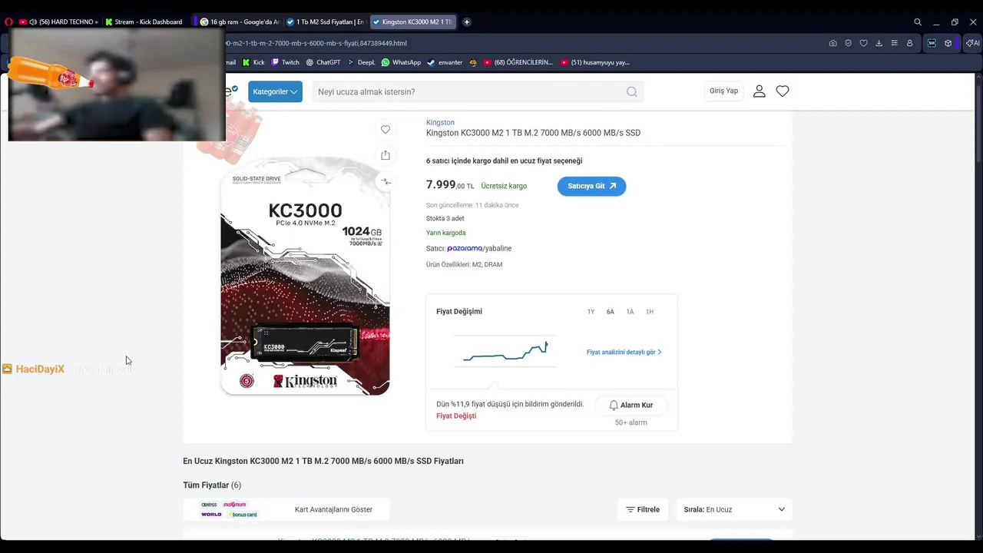Open the WhatsApp bookmark

pyautogui.click(x=402, y=62)
